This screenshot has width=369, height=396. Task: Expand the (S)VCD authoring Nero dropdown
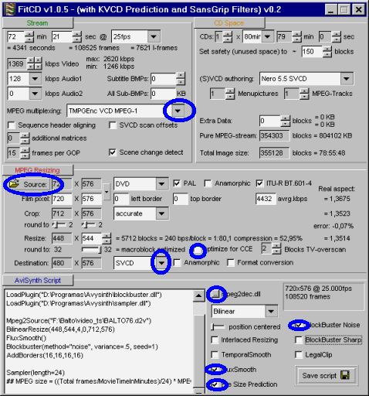[x=347, y=78]
